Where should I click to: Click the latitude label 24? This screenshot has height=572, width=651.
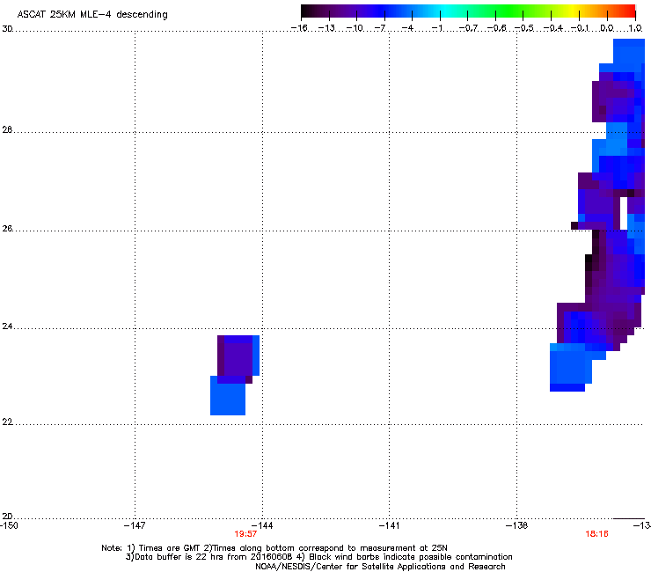click(x=7, y=326)
